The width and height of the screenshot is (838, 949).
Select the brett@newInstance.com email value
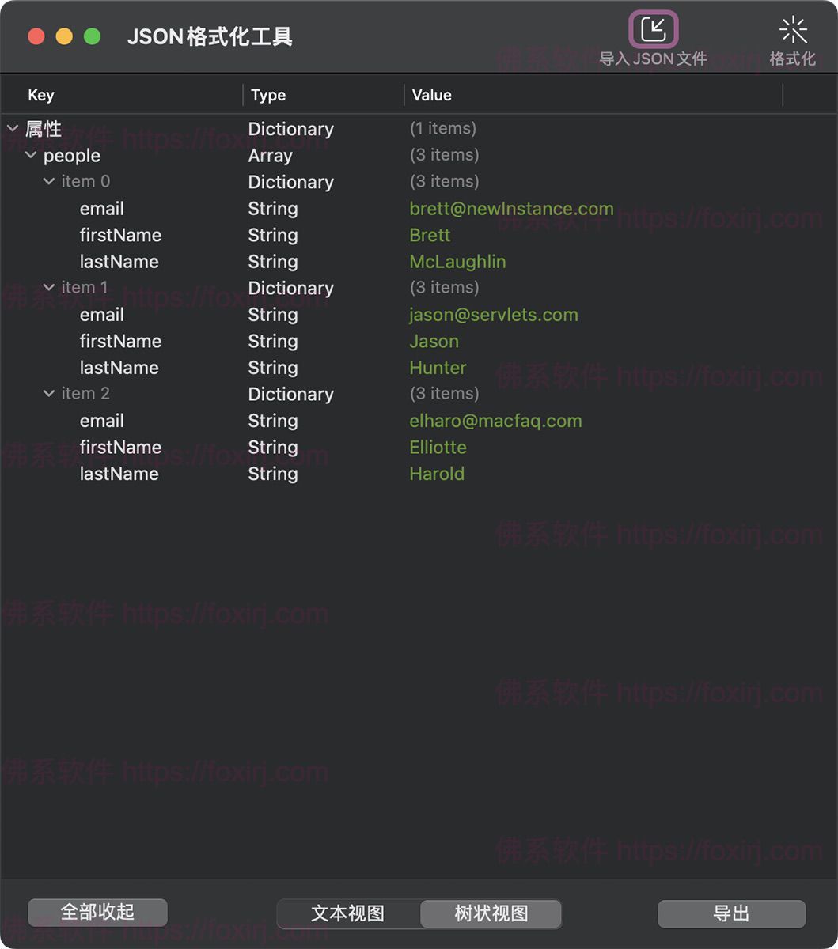511,208
